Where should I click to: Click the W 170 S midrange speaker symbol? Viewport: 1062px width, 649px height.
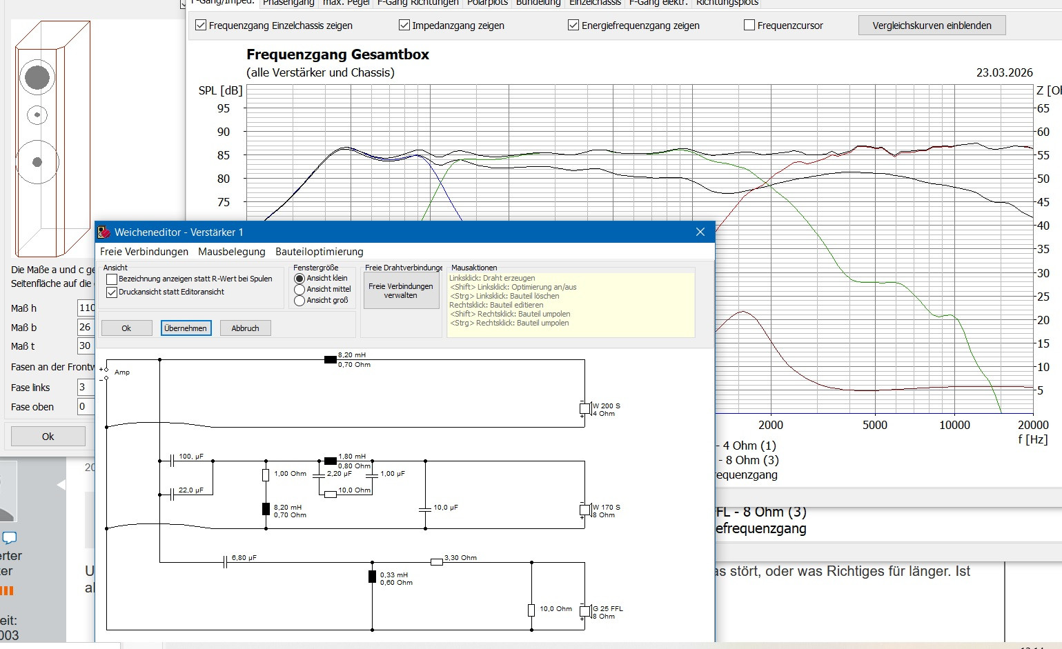(584, 510)
